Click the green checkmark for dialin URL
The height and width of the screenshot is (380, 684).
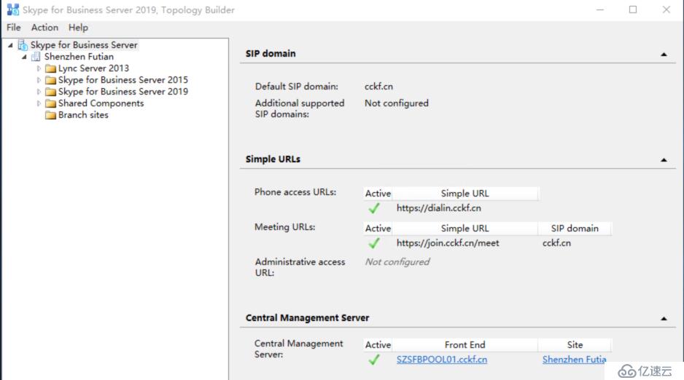374,208
